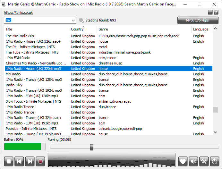The image size is (222, 169).
Task: Close the radio player window
Action: [x=214, y=4]
